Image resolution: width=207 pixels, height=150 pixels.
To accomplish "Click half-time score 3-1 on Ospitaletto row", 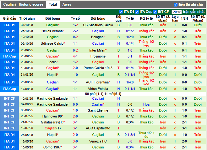I will [x=184, y=128].
